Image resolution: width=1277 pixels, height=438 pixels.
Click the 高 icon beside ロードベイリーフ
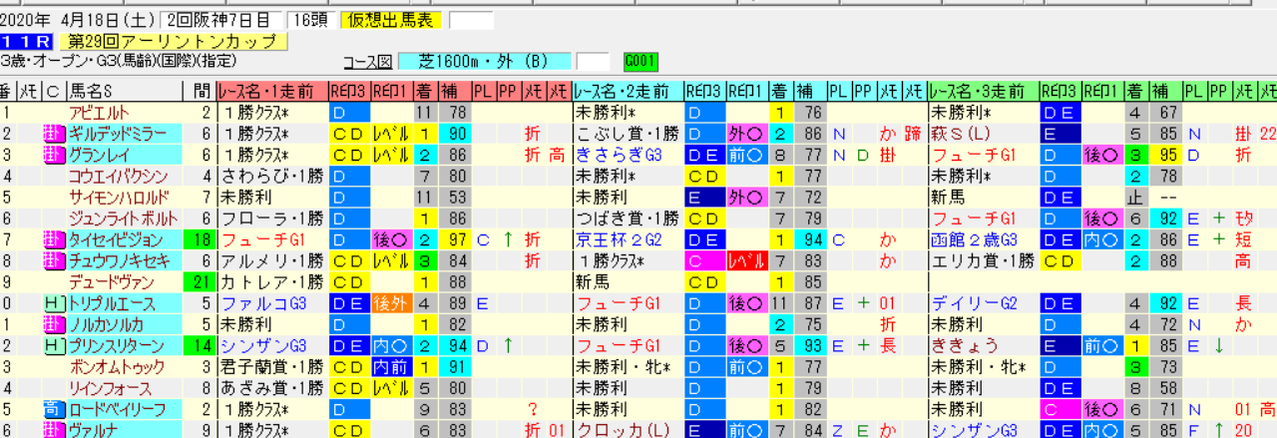click(x=54, y=409)
